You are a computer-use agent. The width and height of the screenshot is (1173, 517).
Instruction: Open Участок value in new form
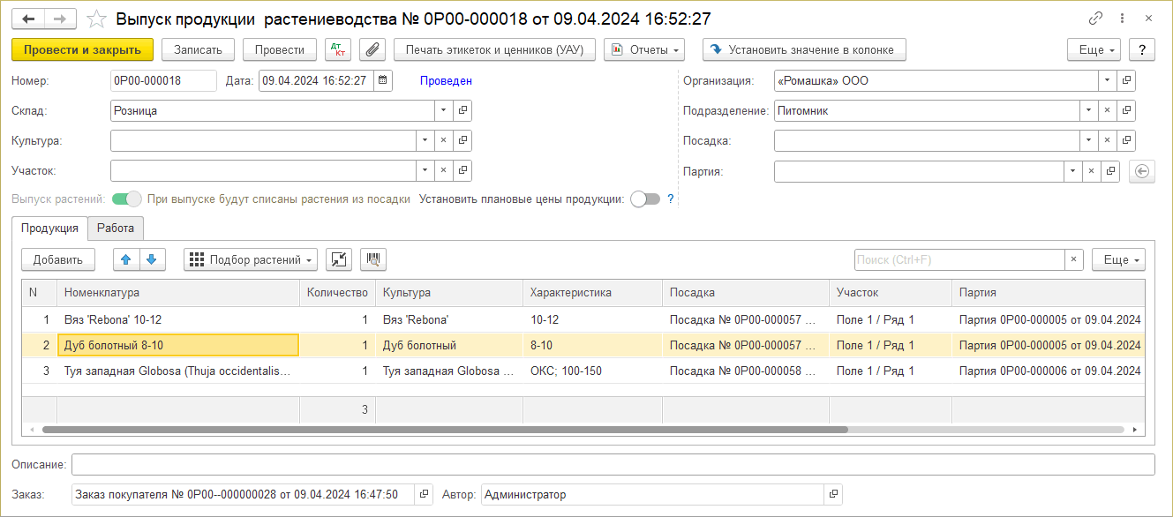(463, 170)
